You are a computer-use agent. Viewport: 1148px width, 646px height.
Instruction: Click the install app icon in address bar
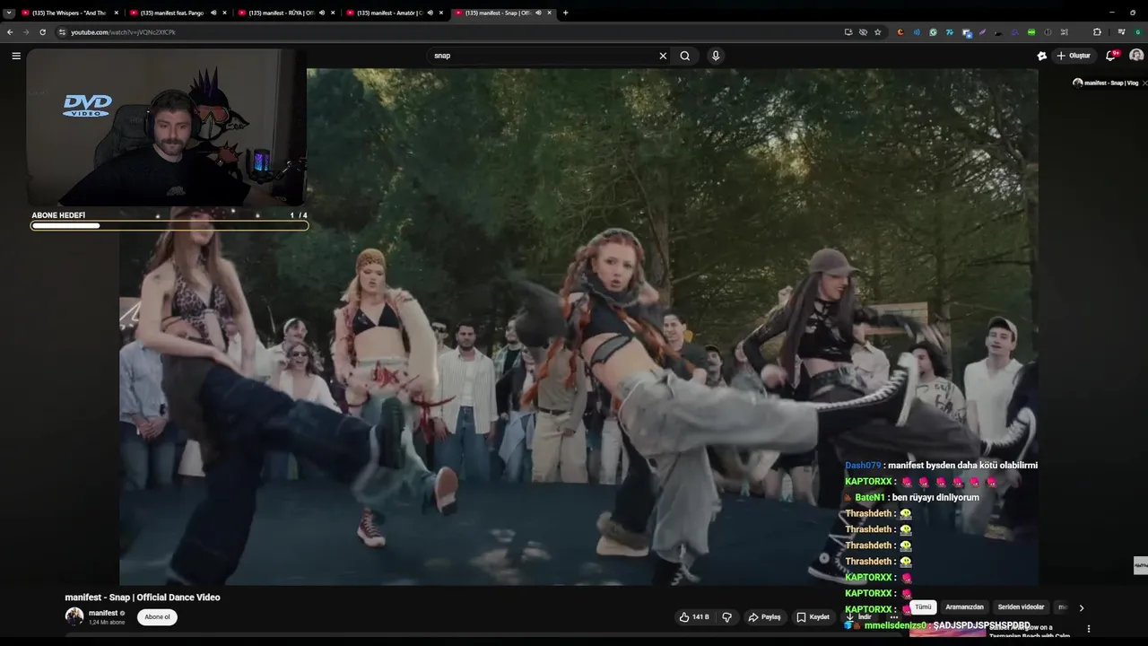tap(848, 32)
